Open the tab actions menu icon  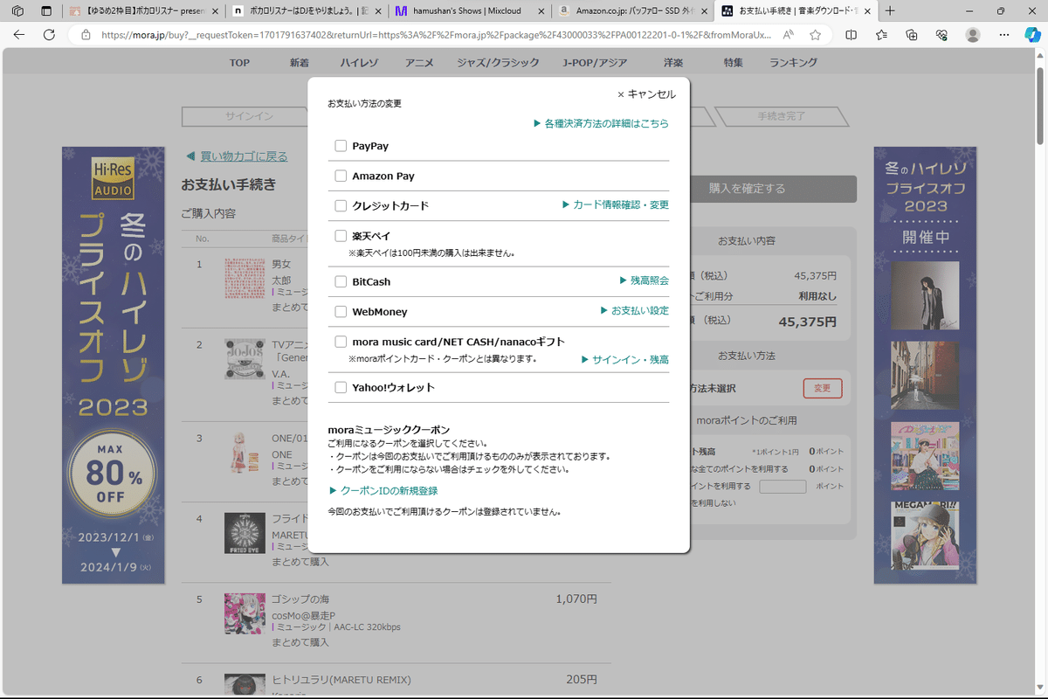point(45,11)
